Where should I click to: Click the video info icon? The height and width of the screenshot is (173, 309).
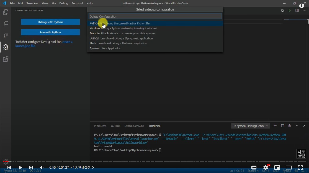click(x=301, y=6)
